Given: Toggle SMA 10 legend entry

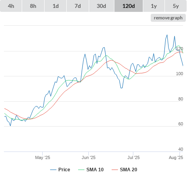Looking at the screenshot, I should 91,170.
